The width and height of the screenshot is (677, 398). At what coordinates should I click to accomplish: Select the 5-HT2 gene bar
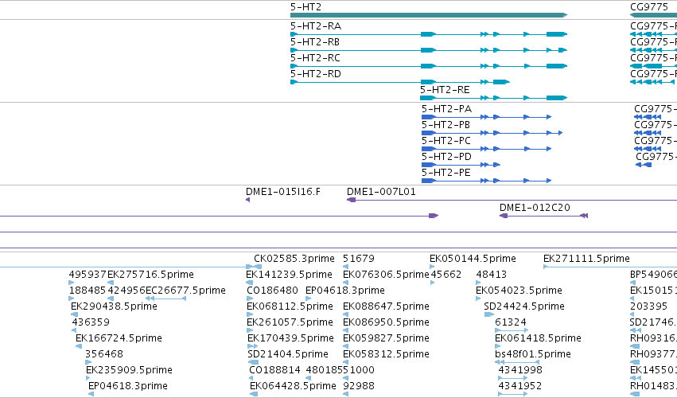428,15
